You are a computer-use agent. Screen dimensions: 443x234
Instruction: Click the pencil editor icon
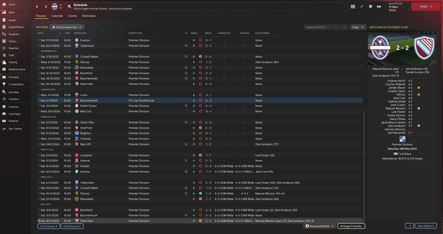(x=362, y=7)
